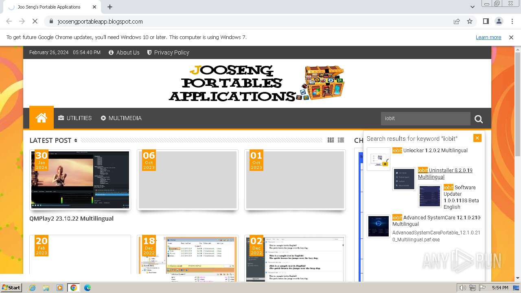Viewport: 521px width, 293px height.
Task: Open the Chrome profile avatar
Action: [x=499, y=22]
